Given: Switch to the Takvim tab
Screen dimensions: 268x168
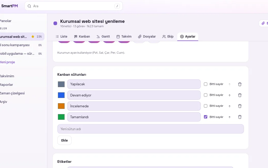Looking at the screenshot, I should (x=124, y=37).
